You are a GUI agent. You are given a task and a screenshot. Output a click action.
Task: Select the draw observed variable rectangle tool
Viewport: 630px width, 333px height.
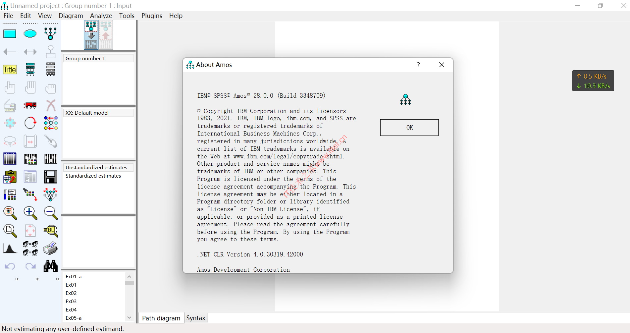[x=10, y=33]
